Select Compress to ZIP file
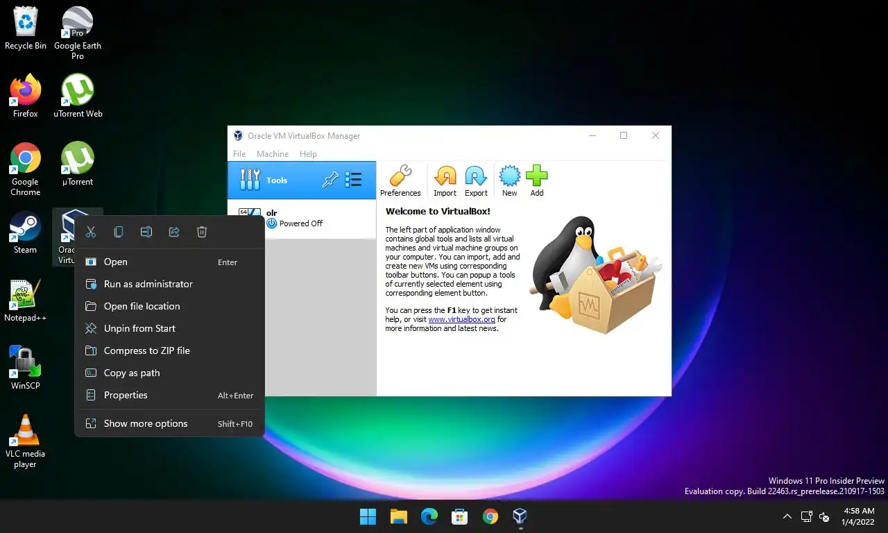888x533 pixels. [x=169, y=350]
